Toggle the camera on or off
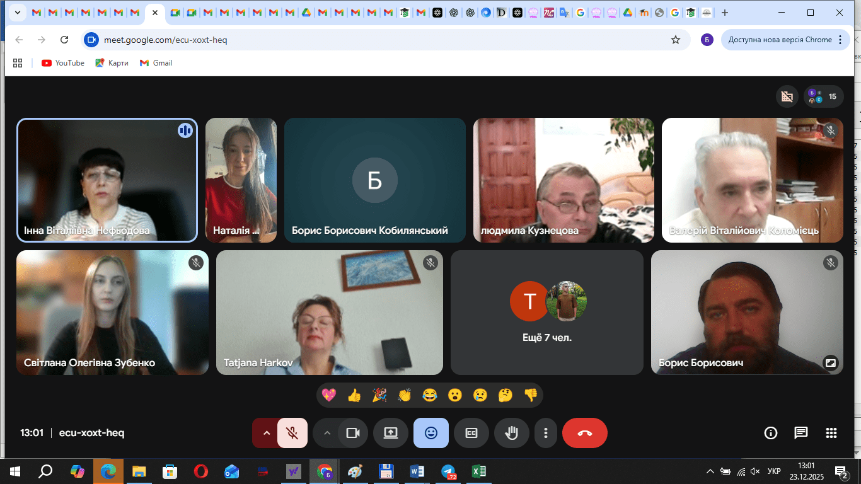 coord(353,433)
